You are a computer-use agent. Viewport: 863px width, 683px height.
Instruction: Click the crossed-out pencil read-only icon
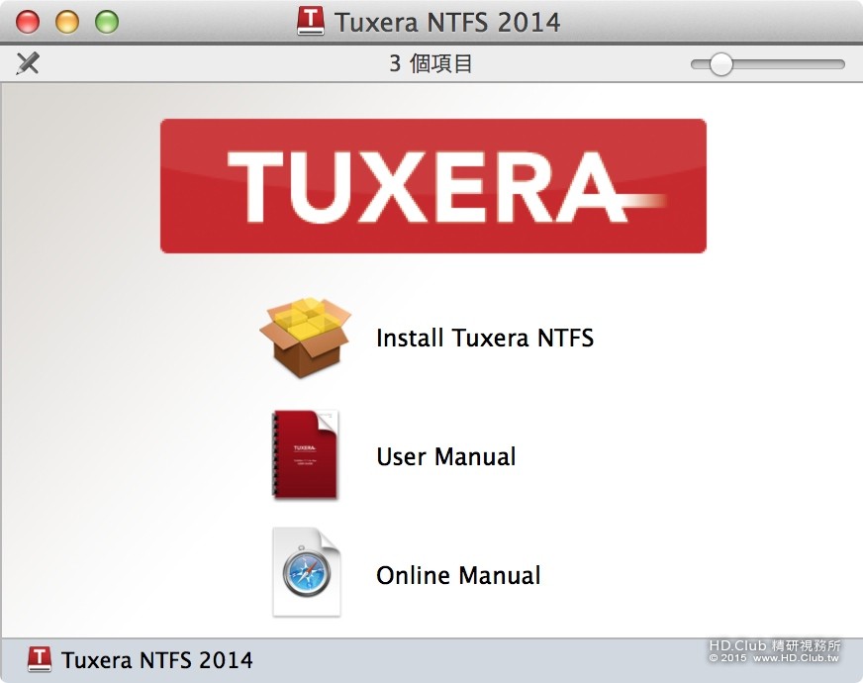tap(27, 63)
